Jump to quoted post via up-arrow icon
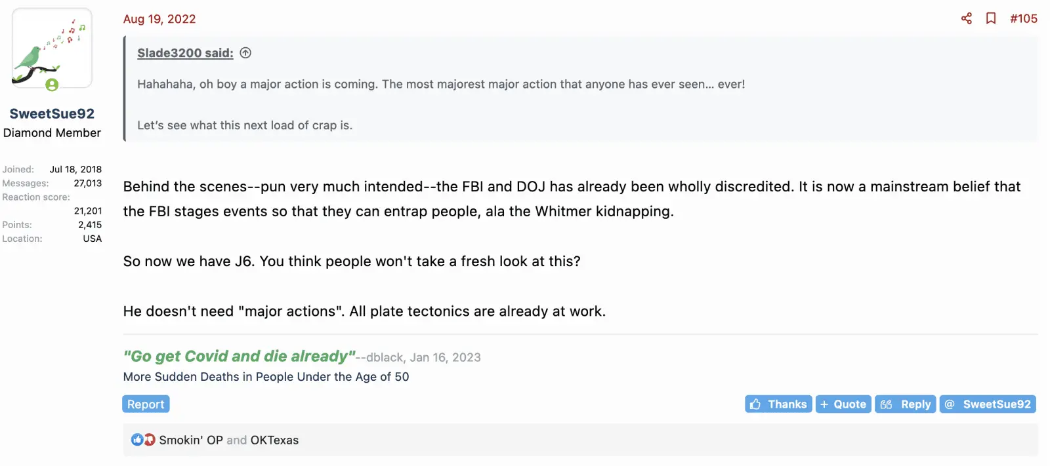 [245, 53]
